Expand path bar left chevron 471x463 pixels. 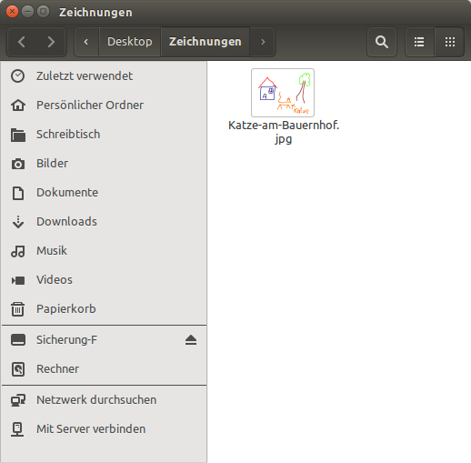[86, 42]
